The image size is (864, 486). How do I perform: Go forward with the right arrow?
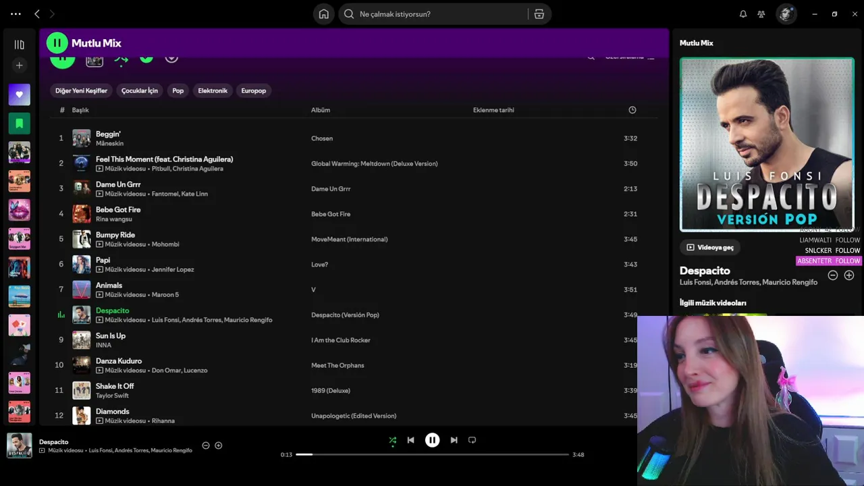[x=52, y=14]
